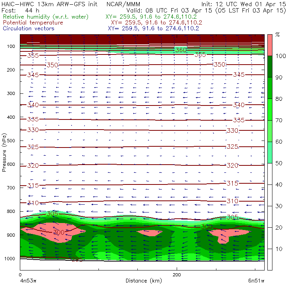
Task: Click the "1000" pressure axis tick label
Action: pyautogui.click(x=10, y=259)
